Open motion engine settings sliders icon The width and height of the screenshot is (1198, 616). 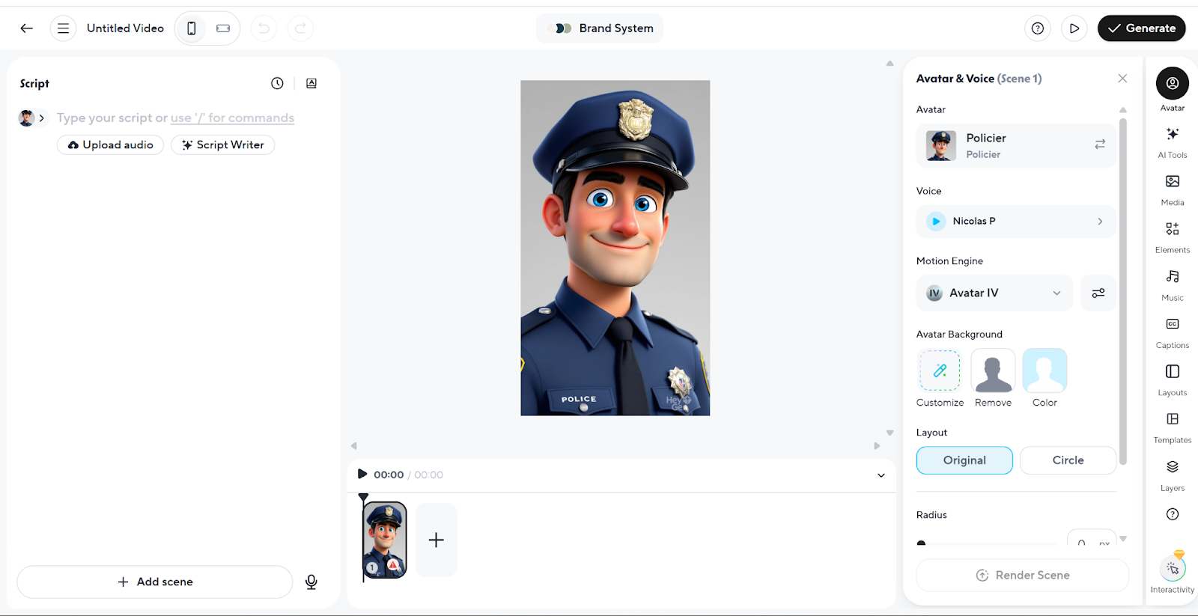coord(1098,293)
